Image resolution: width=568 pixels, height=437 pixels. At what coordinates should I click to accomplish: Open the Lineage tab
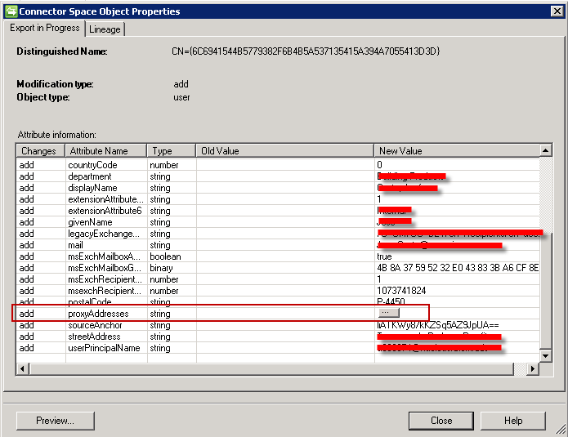105,29
